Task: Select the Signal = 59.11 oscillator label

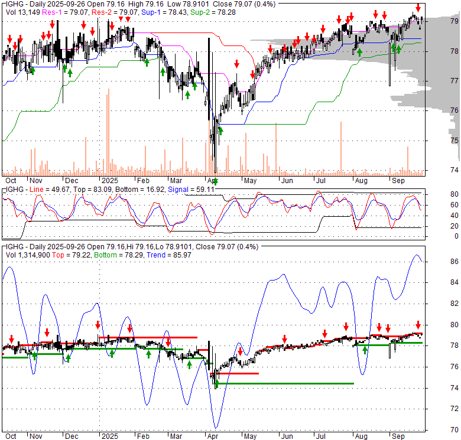Action: click(191, 190)
